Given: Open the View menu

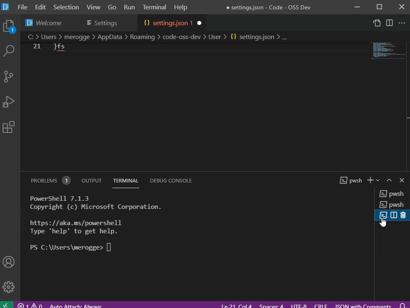Looking at the screenshot, I should [x=94, y=7].
